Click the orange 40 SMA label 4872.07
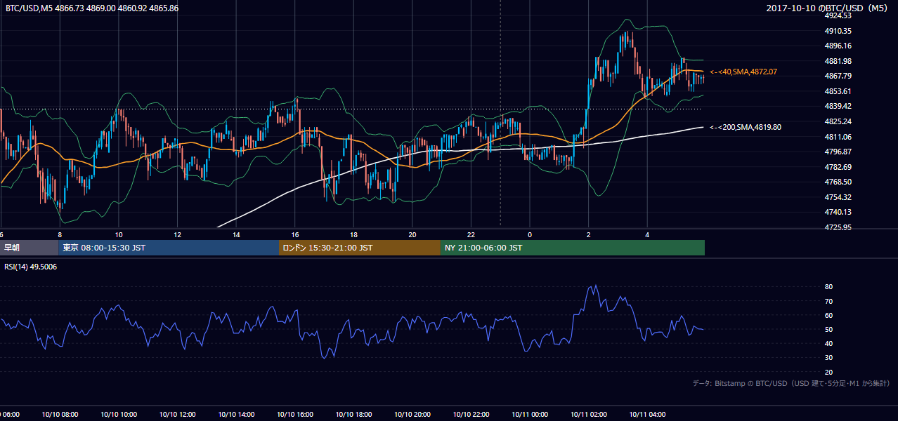This screenshot has height=421, width=898. tap(743, 72)
